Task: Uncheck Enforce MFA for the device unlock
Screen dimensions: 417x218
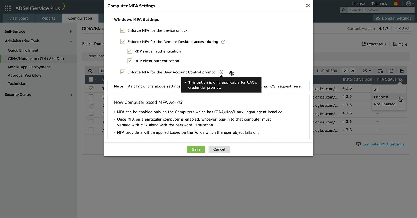Action: [x=122, y=30]
